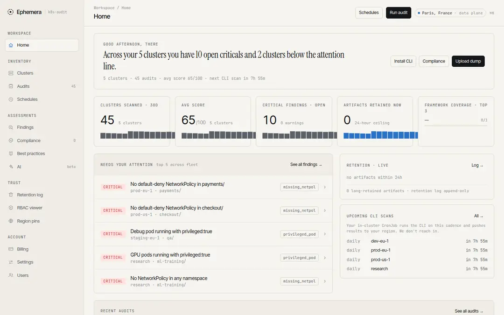Expand the GPU pods privileged finding chevron
504x315 pixels.
(x=325, y=258)
